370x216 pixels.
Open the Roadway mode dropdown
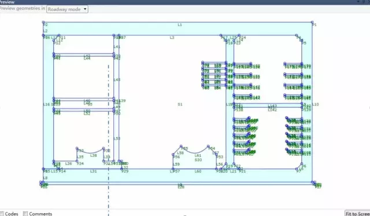(67, 9)
